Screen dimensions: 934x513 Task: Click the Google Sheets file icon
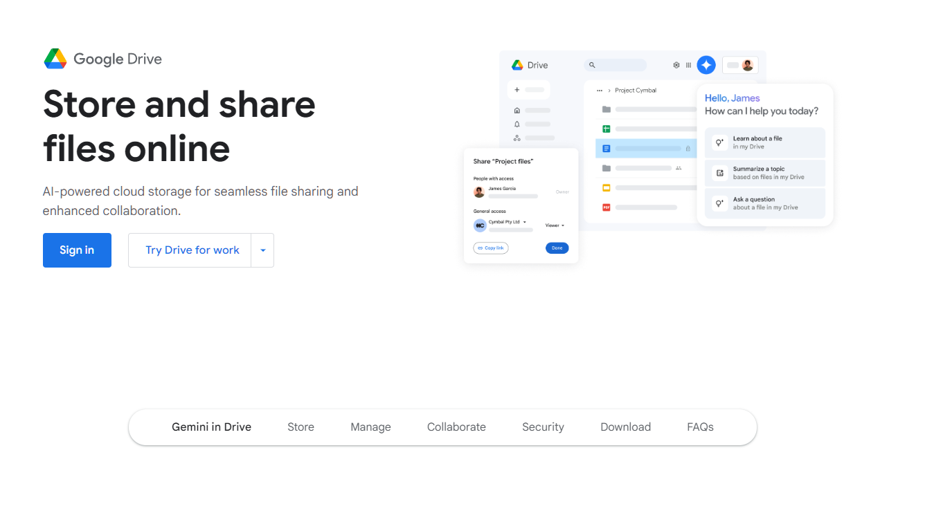coord(606,129)
